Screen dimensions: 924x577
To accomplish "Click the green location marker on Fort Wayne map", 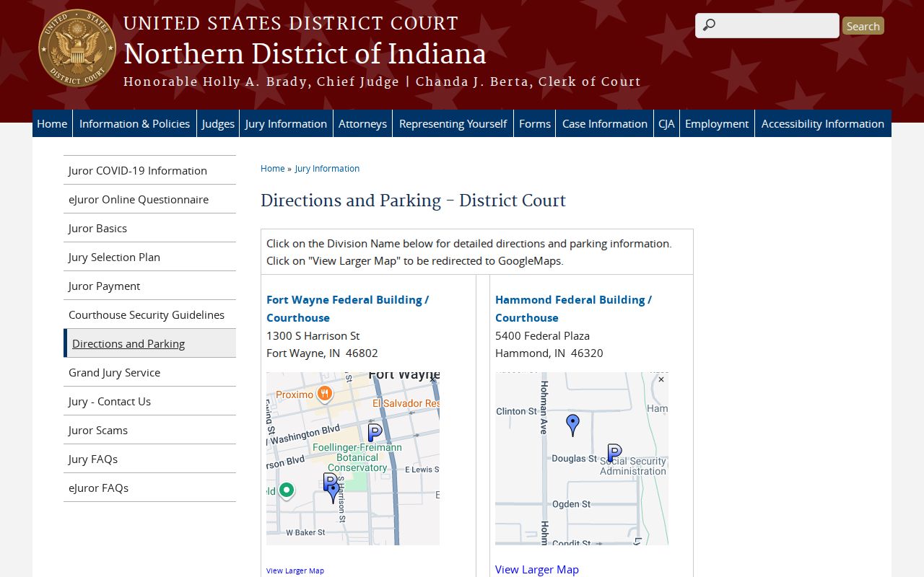I will point(287,490).
